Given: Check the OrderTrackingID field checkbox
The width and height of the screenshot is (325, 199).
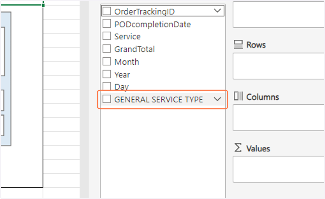Looking at the screenshot, I should click(107, 11).
